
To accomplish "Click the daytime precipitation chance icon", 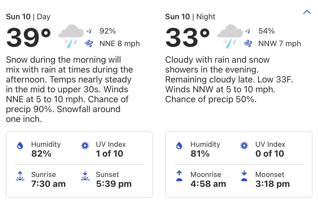I will coord(89,31).
